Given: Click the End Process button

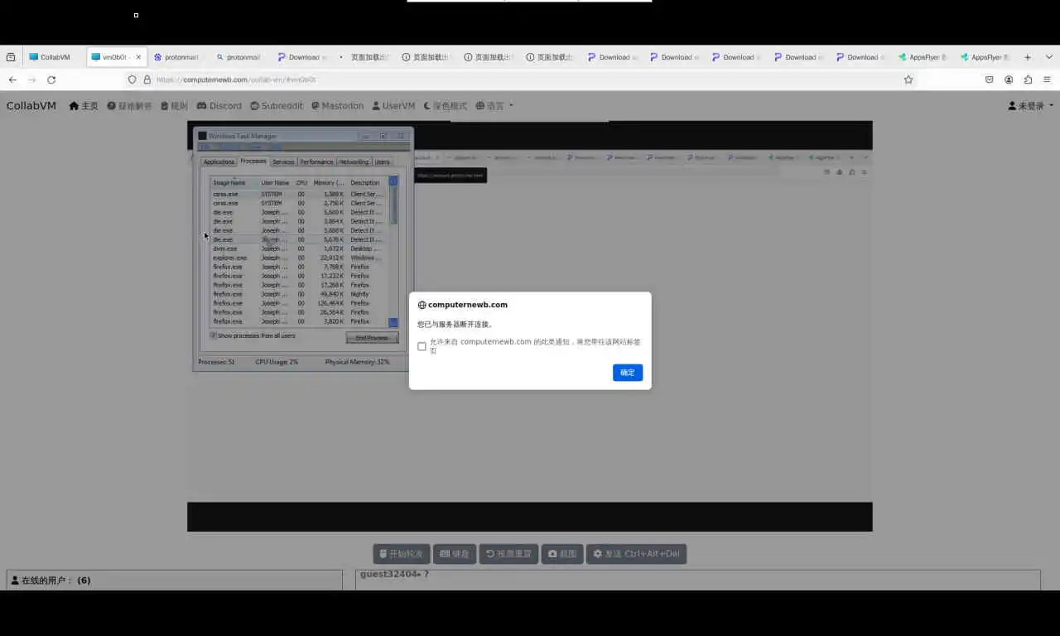Looking at the screenshot, I should pyautogui.click(x=372, y=338).
